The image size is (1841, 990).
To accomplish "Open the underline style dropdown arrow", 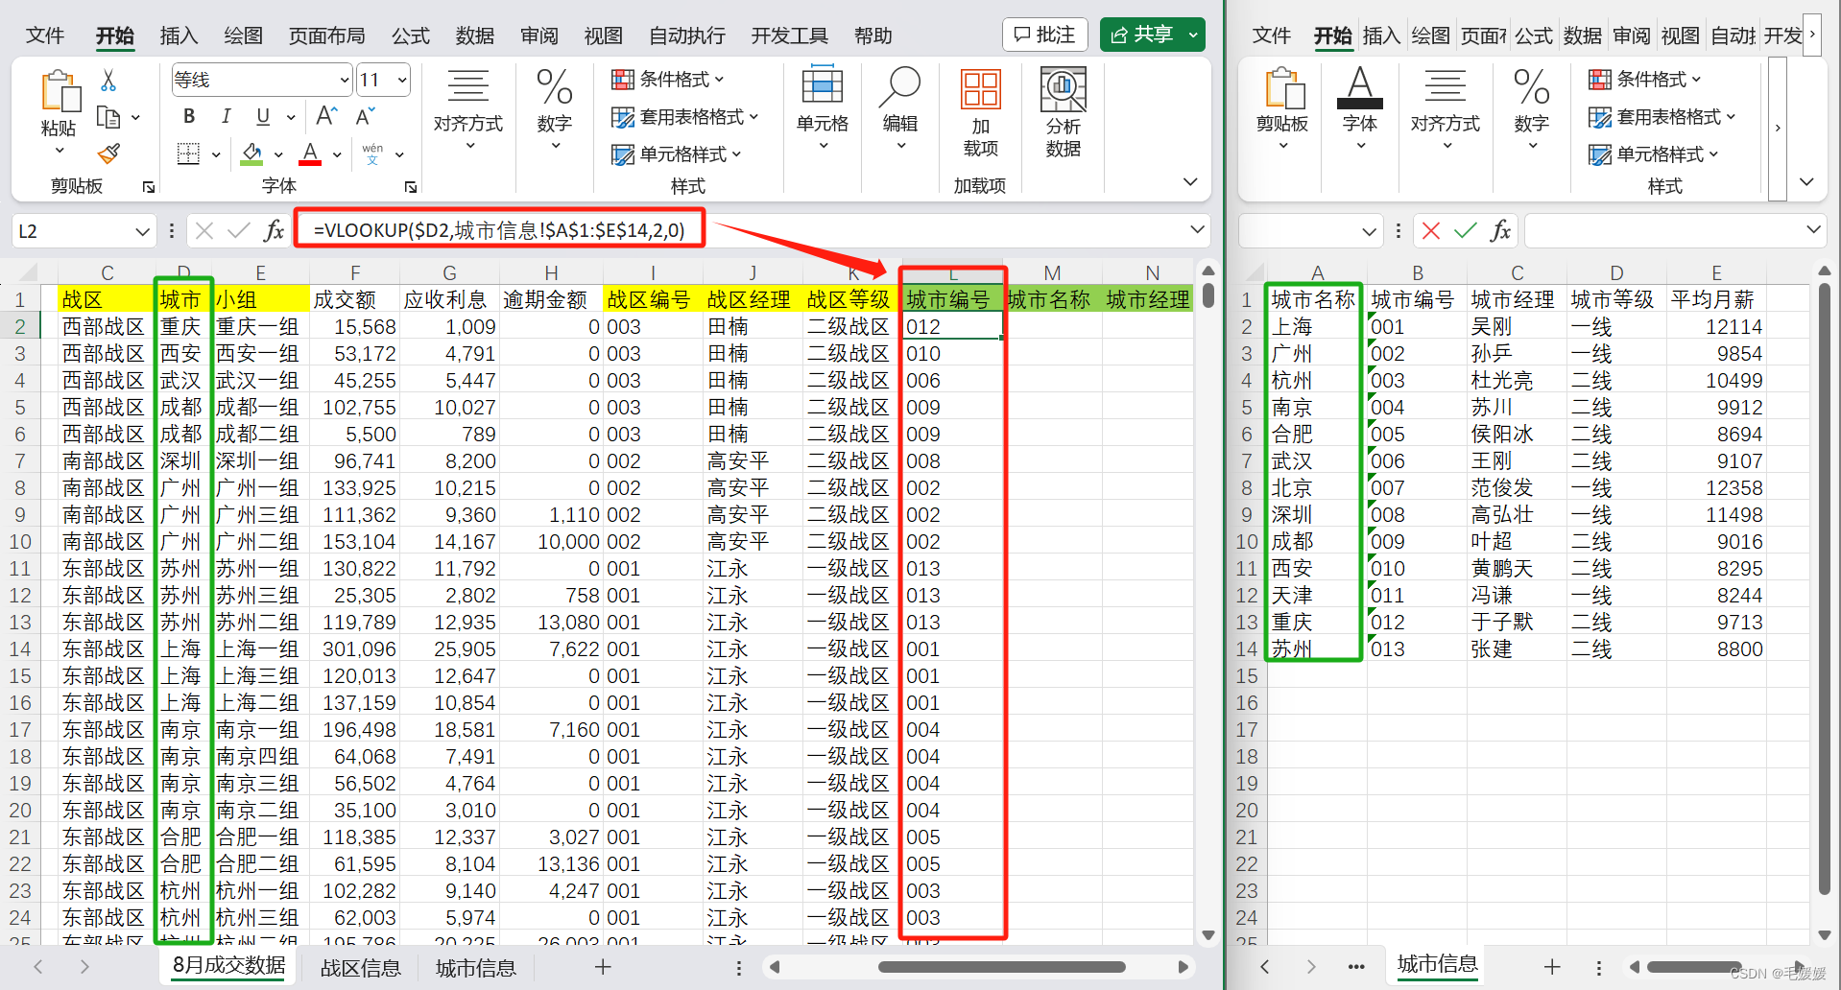I will tap(291, 117).
